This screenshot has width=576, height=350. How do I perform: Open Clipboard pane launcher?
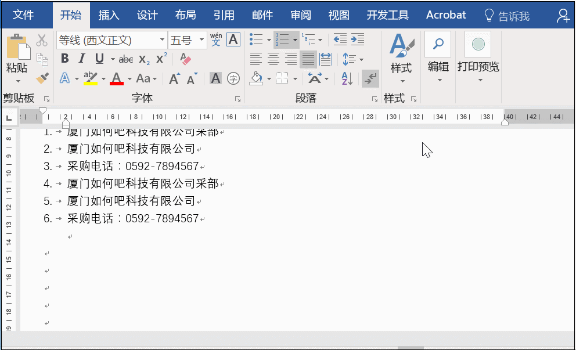(46, 99)
